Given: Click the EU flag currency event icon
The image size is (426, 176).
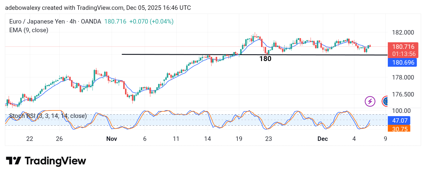Looking at the screenshot, I should 385,101.
